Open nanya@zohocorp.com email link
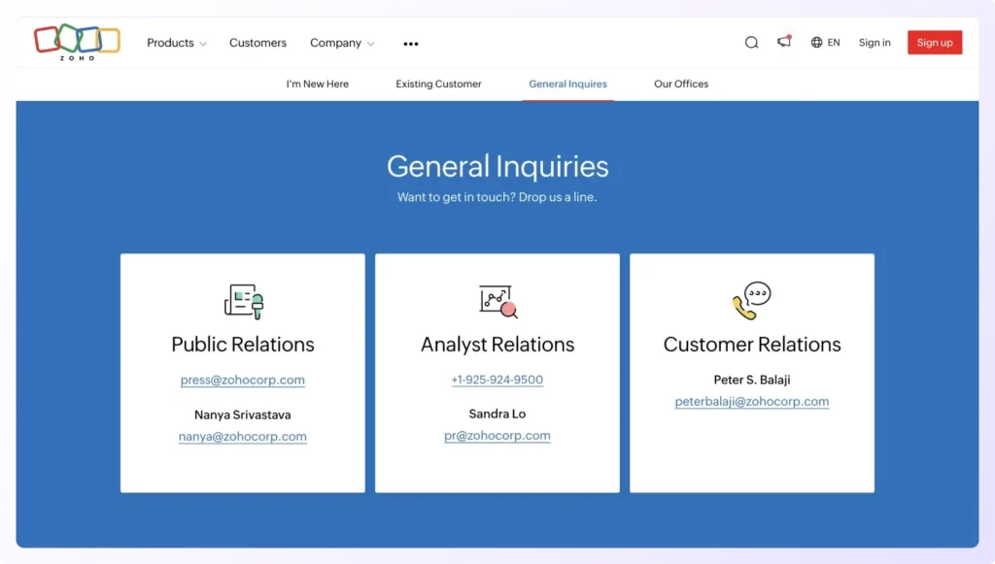The height and width of the screenshot is (564, 995). click(x=242, y=436)
